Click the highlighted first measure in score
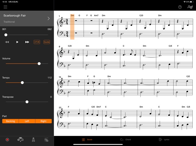196x146 pixels. [72, 27]
